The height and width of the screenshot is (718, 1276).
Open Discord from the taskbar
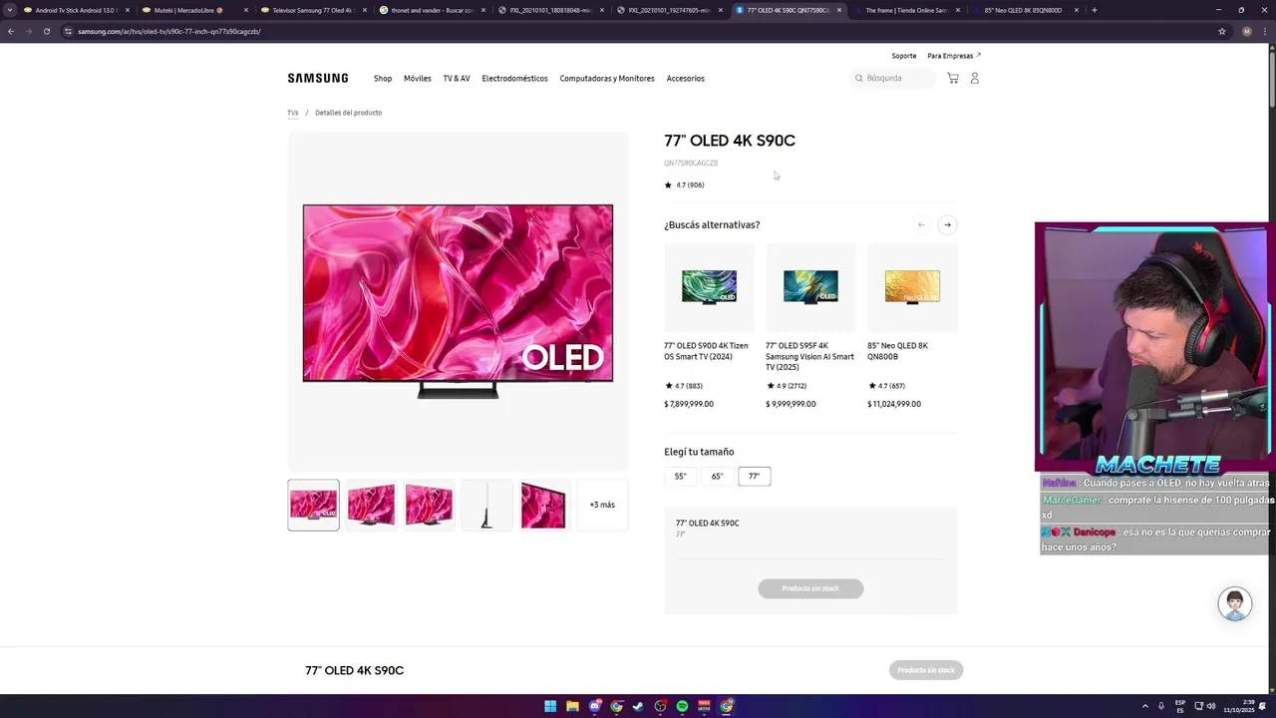(595, 706)
